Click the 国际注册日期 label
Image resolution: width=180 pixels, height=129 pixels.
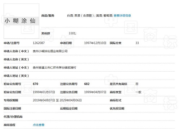12,109
